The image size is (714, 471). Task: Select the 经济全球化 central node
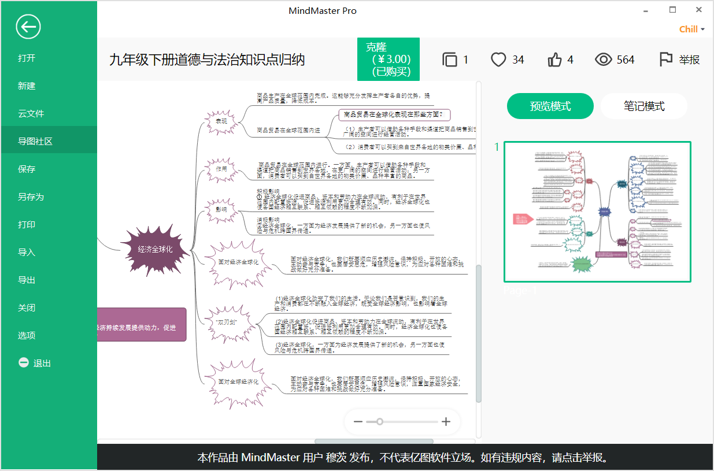click(x=155, y=250)
